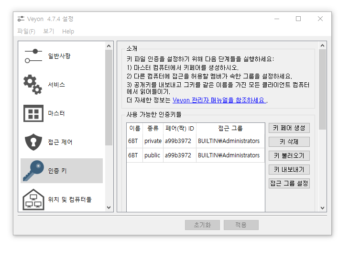The height and width of the screenshot is (253, 349).
Task: Click the Veyon app icon in title bar
Action: 21,19
